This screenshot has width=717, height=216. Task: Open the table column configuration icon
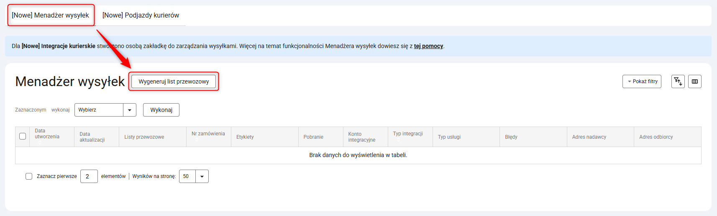pos(694,81)
